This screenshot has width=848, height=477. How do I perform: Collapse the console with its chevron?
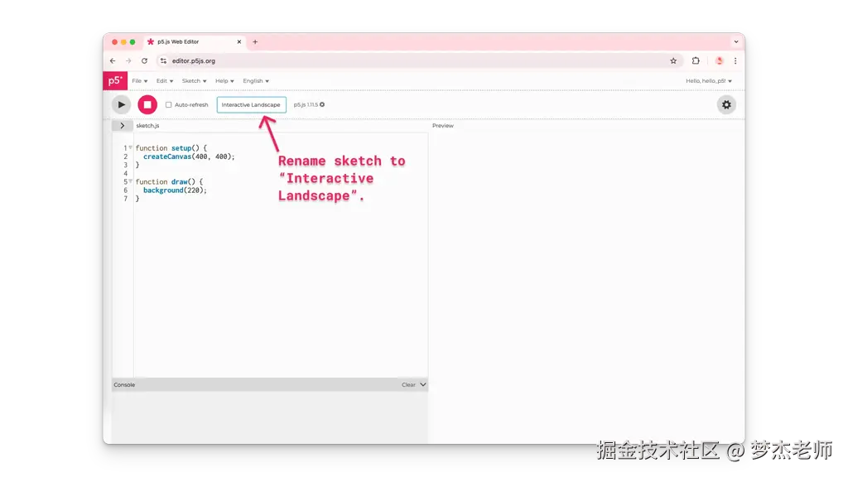point(422,384)
